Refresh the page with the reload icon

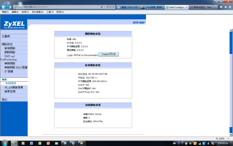click(110, 7)
